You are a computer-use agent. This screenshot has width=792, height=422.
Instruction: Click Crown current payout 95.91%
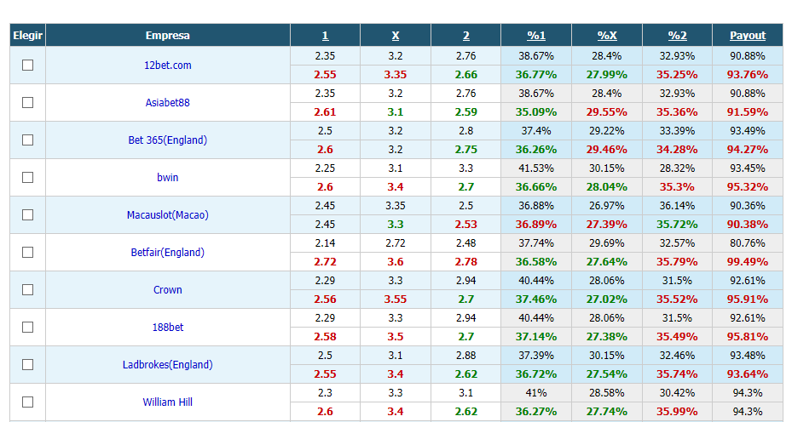point(748,299)
